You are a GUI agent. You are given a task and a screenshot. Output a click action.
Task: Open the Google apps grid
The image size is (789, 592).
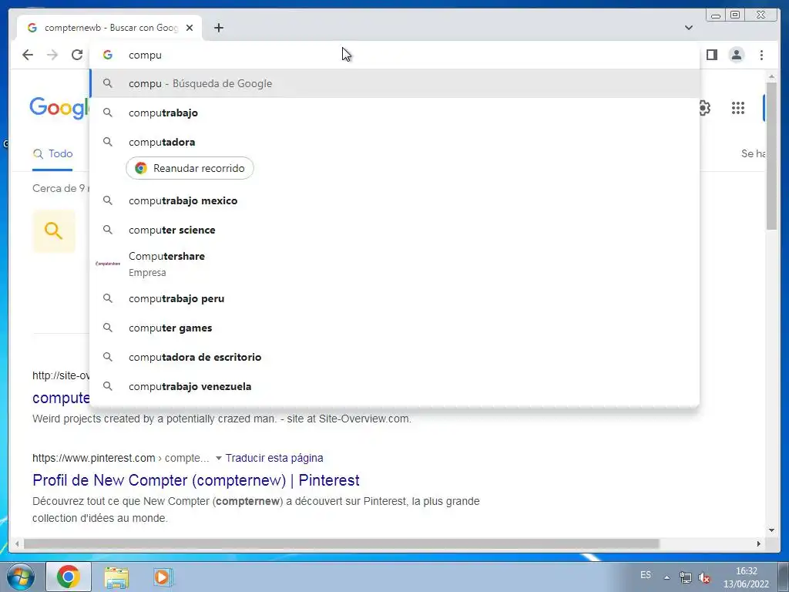[737, 108]
